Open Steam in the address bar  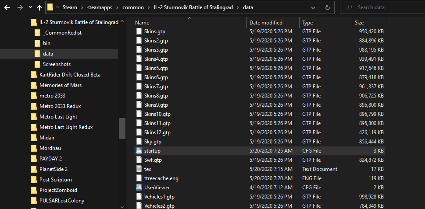(x=70, y=7)
